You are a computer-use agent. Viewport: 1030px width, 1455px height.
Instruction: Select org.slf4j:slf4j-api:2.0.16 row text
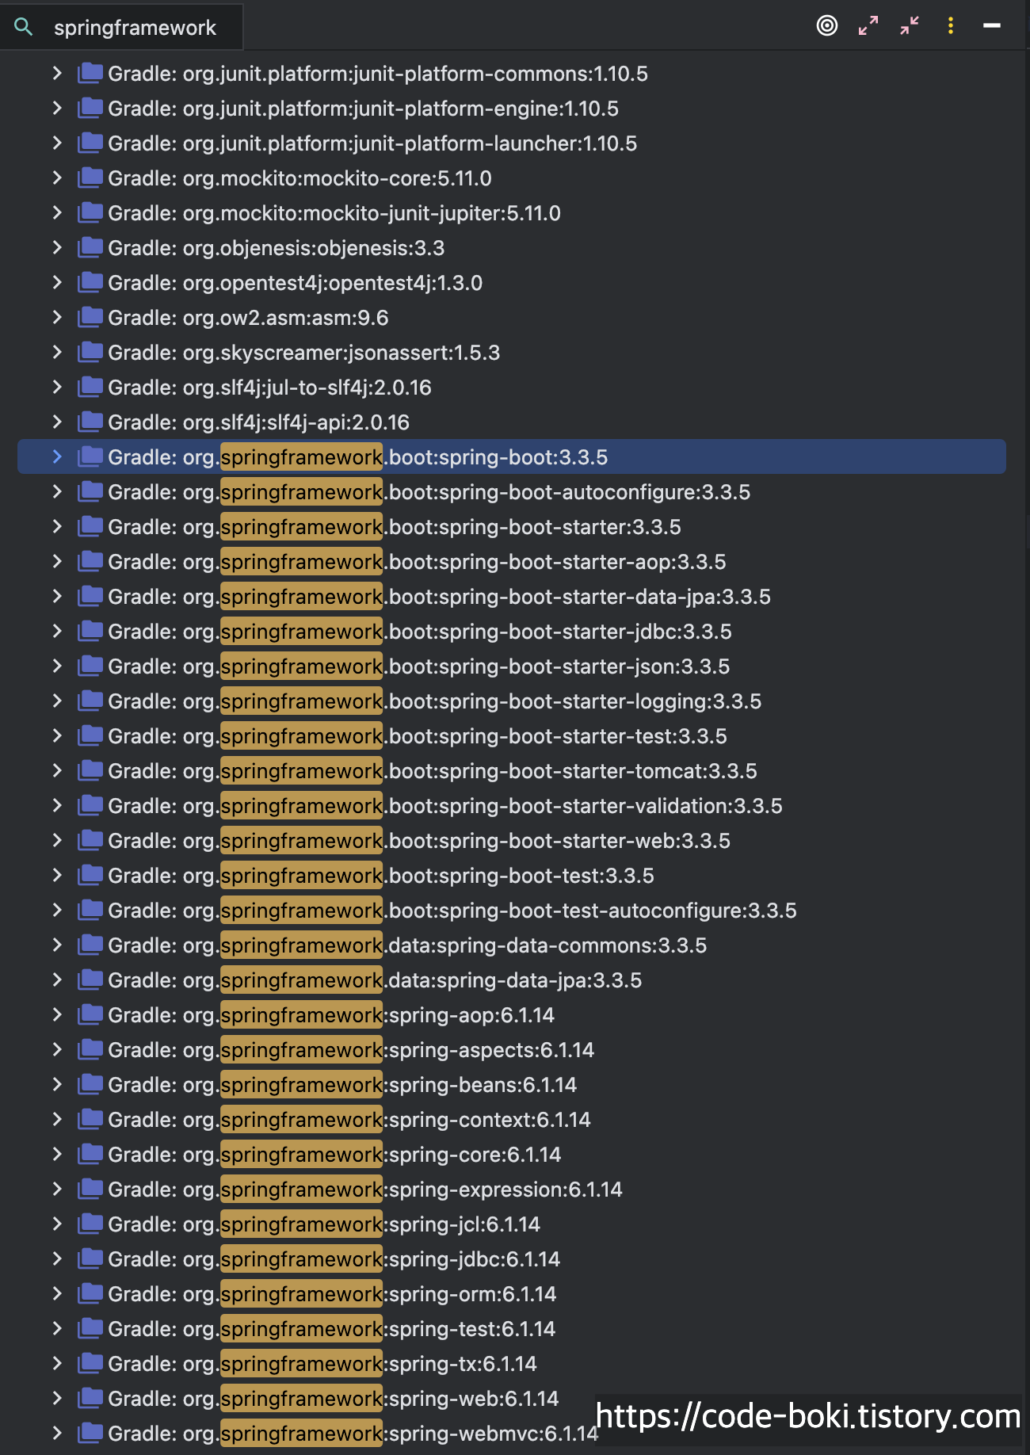point(258,422)
